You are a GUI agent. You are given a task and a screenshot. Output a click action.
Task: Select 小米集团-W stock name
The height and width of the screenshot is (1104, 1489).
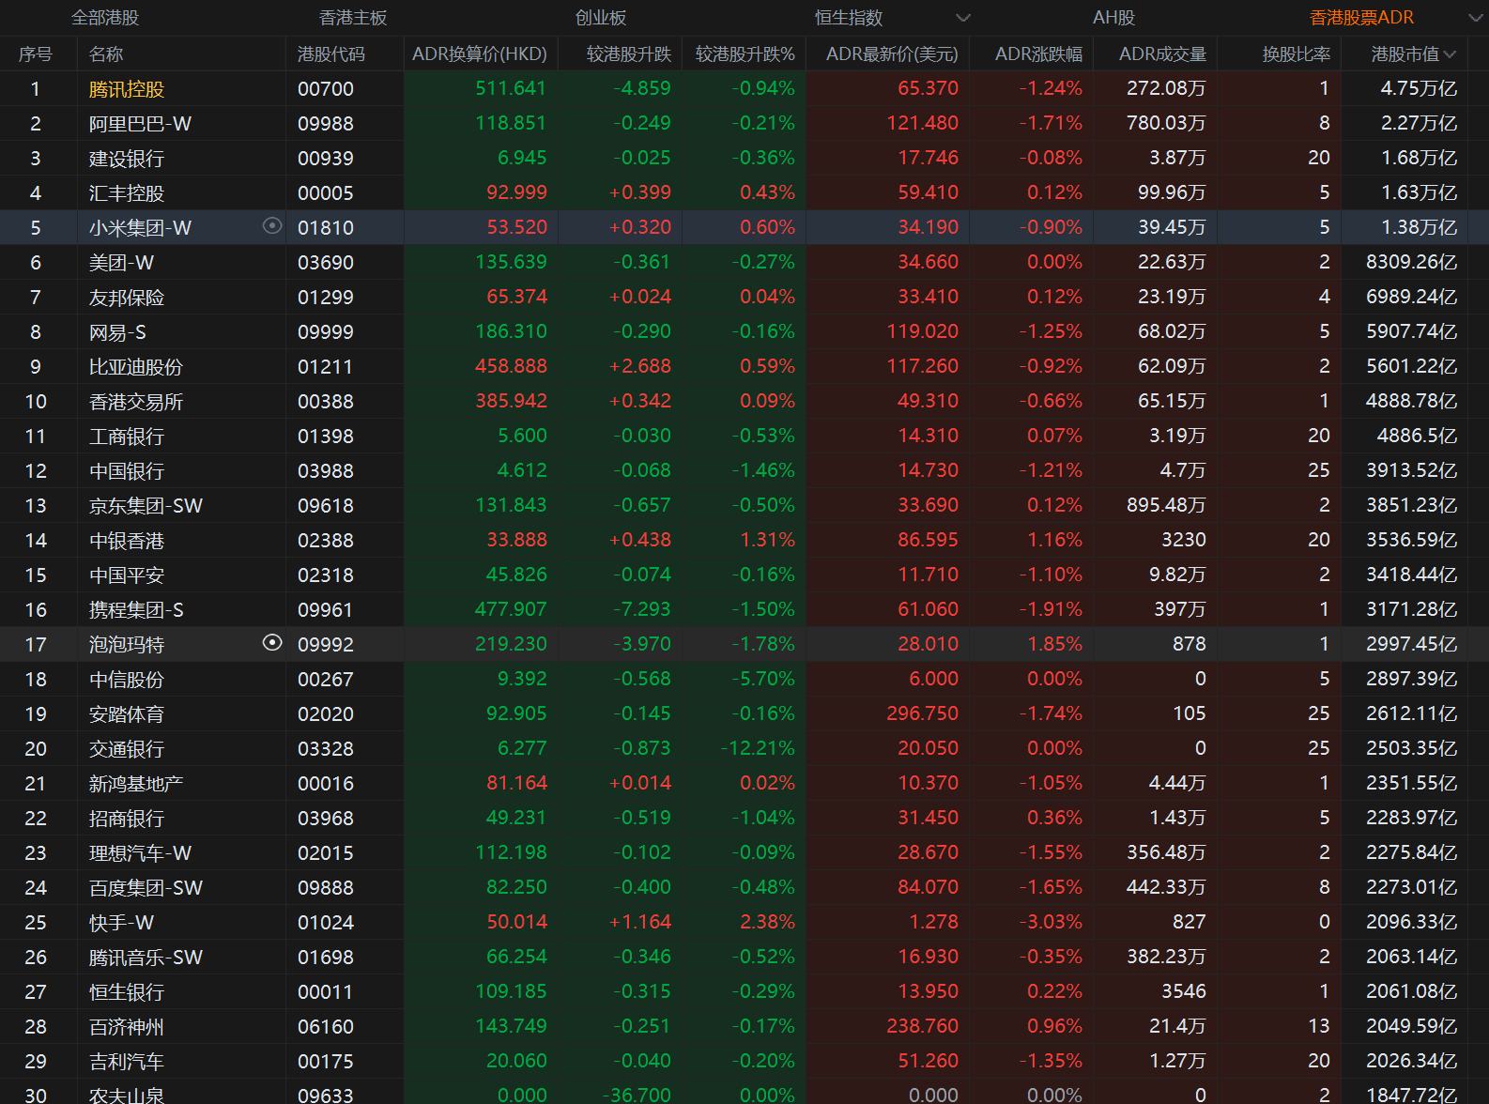pyautogui.click(x=140, y=227)
